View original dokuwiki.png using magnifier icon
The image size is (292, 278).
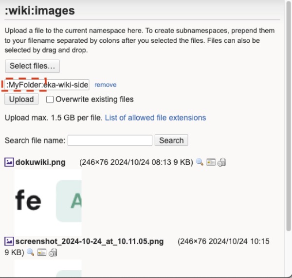(200, 162)
